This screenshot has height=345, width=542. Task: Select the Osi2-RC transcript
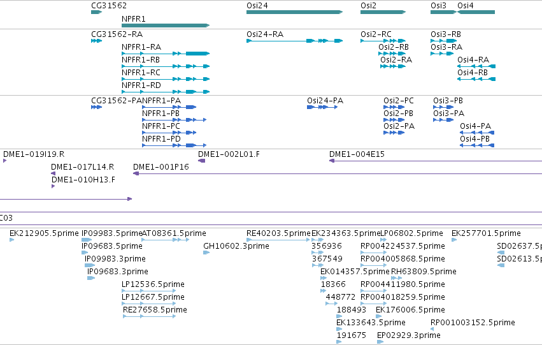pos(383,41)
